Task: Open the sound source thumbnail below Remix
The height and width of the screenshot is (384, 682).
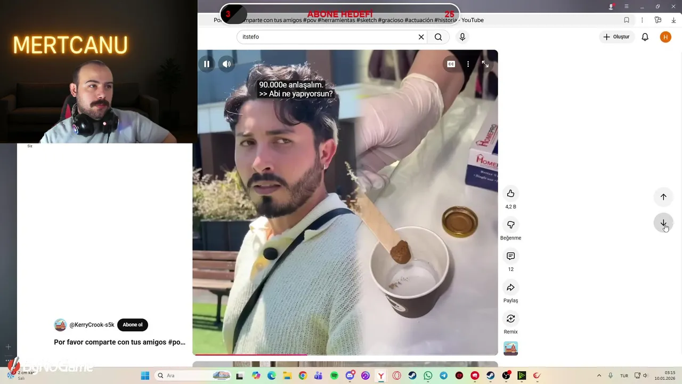Action: pyautogui.click(x=510, y=348)
